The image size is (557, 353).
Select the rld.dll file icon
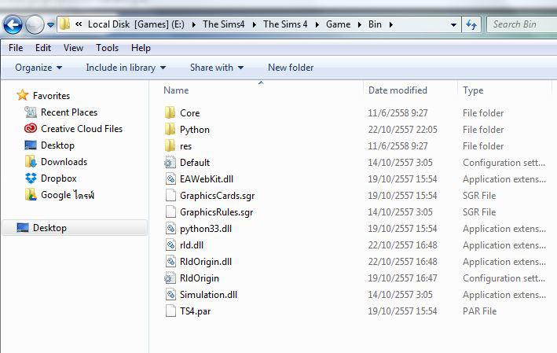170,245
